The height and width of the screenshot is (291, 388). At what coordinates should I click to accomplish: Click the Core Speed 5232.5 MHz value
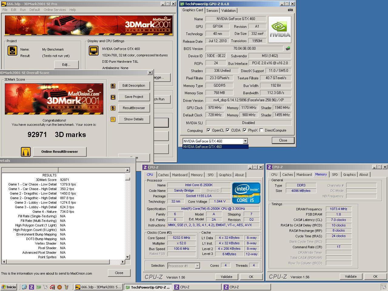coord(182,238)
